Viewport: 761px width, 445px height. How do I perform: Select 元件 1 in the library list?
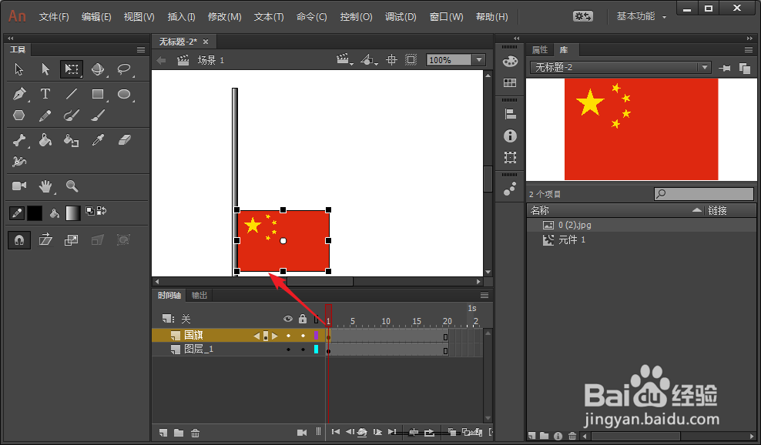(x=572, y=239)
